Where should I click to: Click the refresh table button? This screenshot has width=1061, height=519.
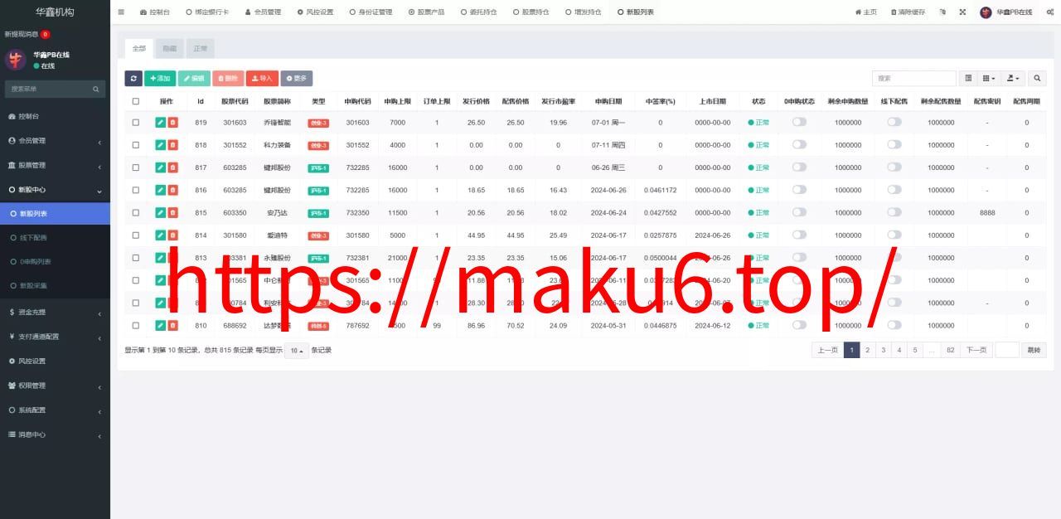[x=133, y=78]
